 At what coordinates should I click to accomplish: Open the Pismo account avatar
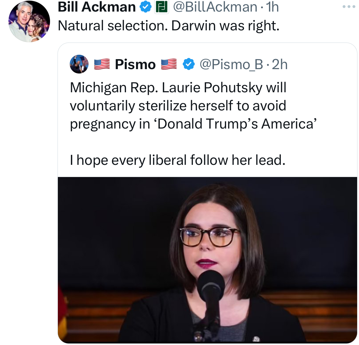click(x=79, y=64)
